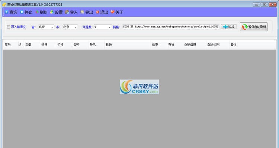Select the 送至 column header

coord(159,45)
